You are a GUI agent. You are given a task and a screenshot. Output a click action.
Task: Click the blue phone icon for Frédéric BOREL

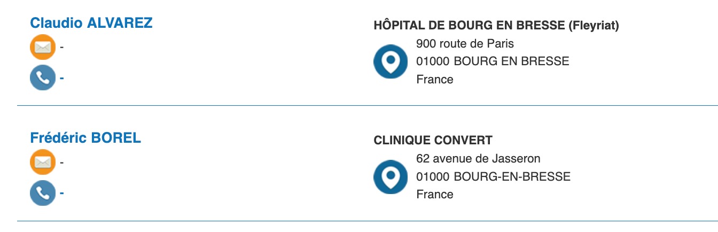[43, 193]
